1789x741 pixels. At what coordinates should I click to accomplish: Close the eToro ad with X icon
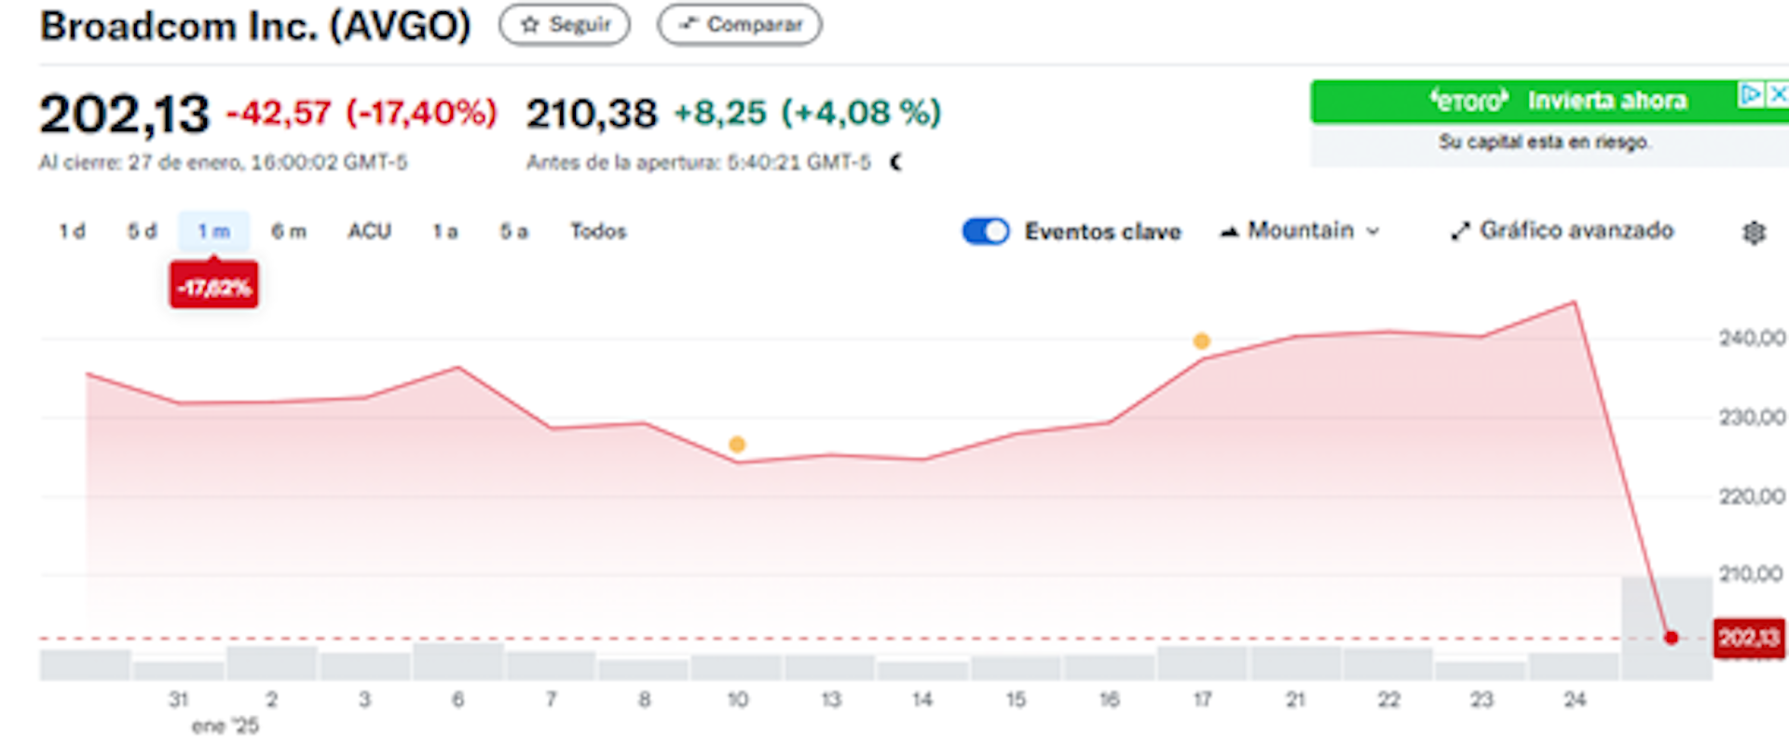pos(1778,94)
